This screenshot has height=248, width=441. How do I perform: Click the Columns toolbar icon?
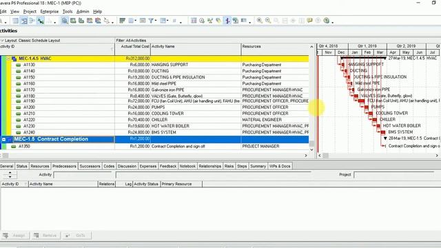pos(131,21)
